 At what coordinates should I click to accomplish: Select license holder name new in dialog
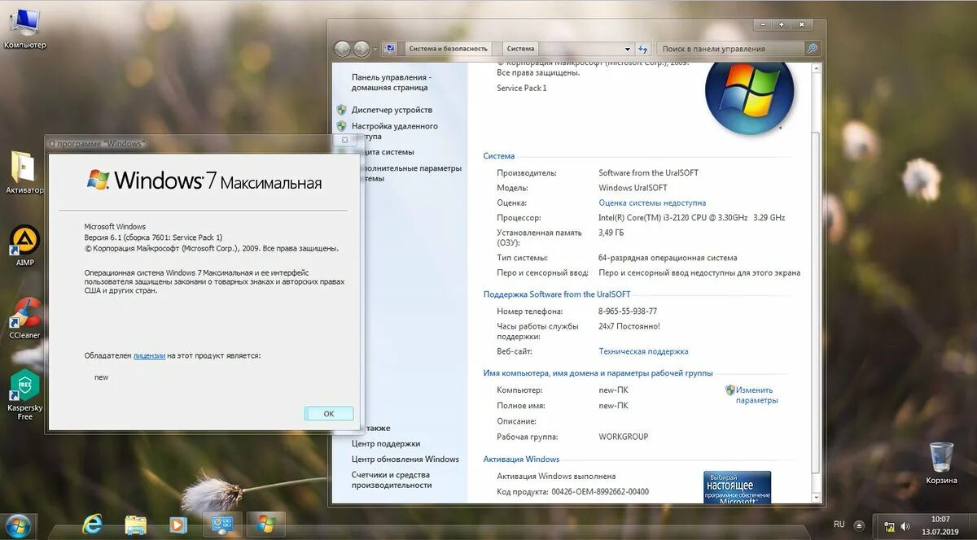102,377
